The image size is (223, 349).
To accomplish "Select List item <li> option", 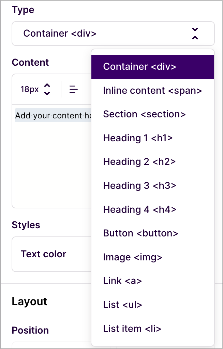I will point(153,328).
